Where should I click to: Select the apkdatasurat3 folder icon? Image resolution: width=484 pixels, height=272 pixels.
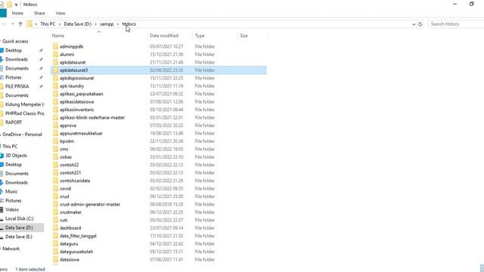(55, 70)
